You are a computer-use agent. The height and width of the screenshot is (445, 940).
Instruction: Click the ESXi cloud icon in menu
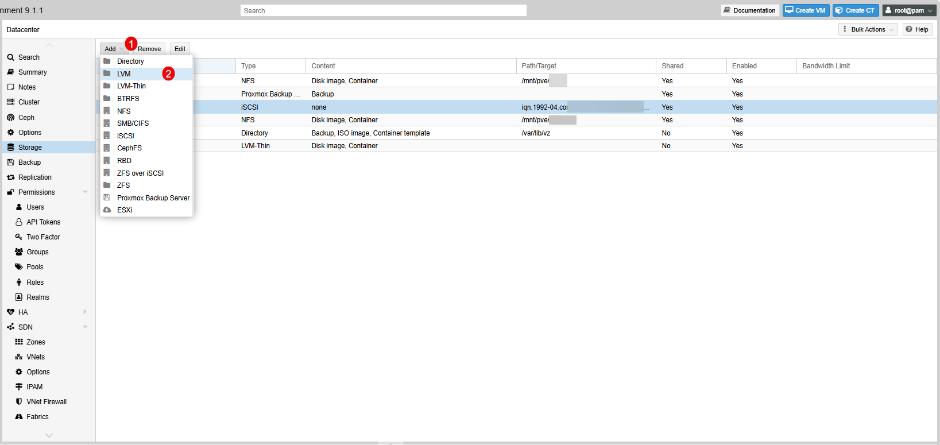pyautogui.click(x=107, y=210)
